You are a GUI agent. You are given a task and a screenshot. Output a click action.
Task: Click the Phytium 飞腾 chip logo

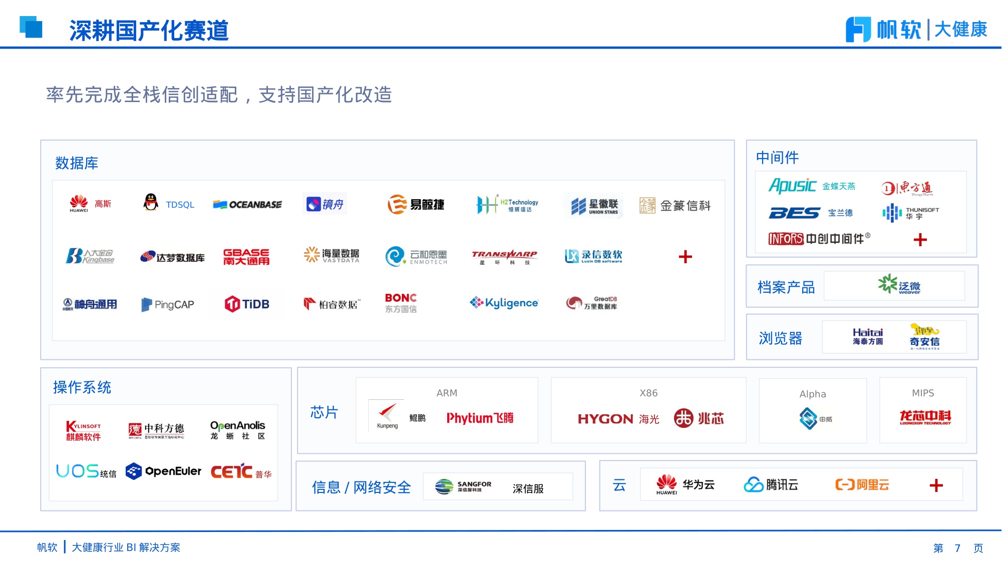click(x=481, y=418)
